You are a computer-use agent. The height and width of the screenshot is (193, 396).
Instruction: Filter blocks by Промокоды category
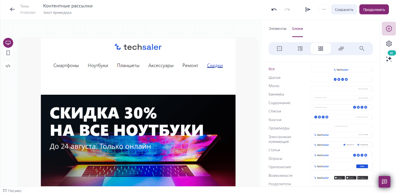click(279, 128)
